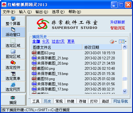
Task: Select the file 未保存截图_21.bmp
Action: point(52,58)
